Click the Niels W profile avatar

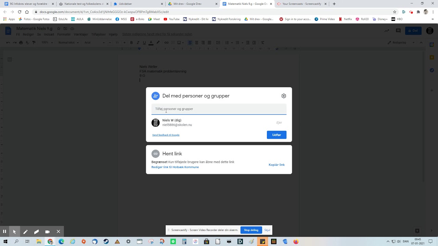155,123
